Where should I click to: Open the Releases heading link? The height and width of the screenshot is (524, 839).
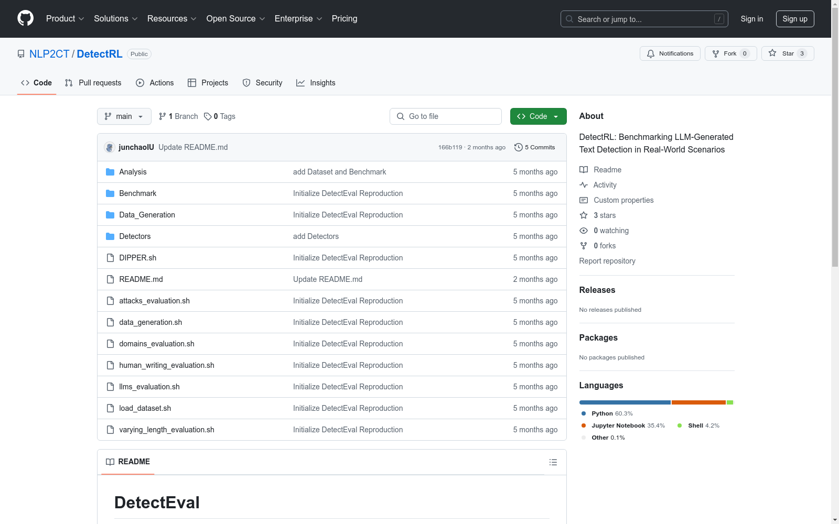(x=597, y=290)
